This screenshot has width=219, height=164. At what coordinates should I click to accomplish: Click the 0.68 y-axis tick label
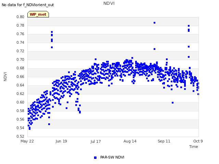click(21, 68)
